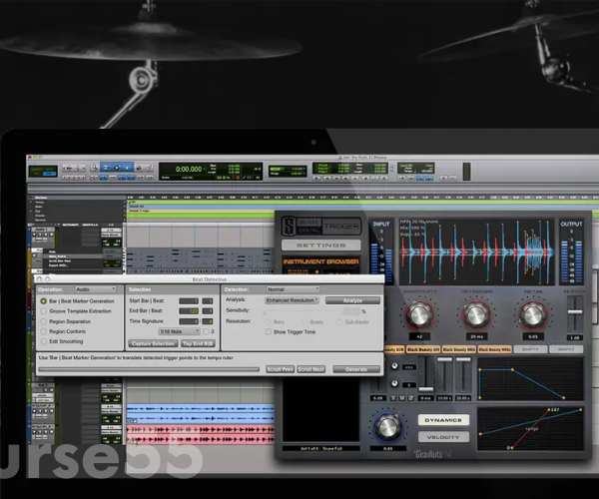Expand the Tempo ruler disclosure triangle
The height and width of the screenshot is (499, 599).
(x=31, y=202)
